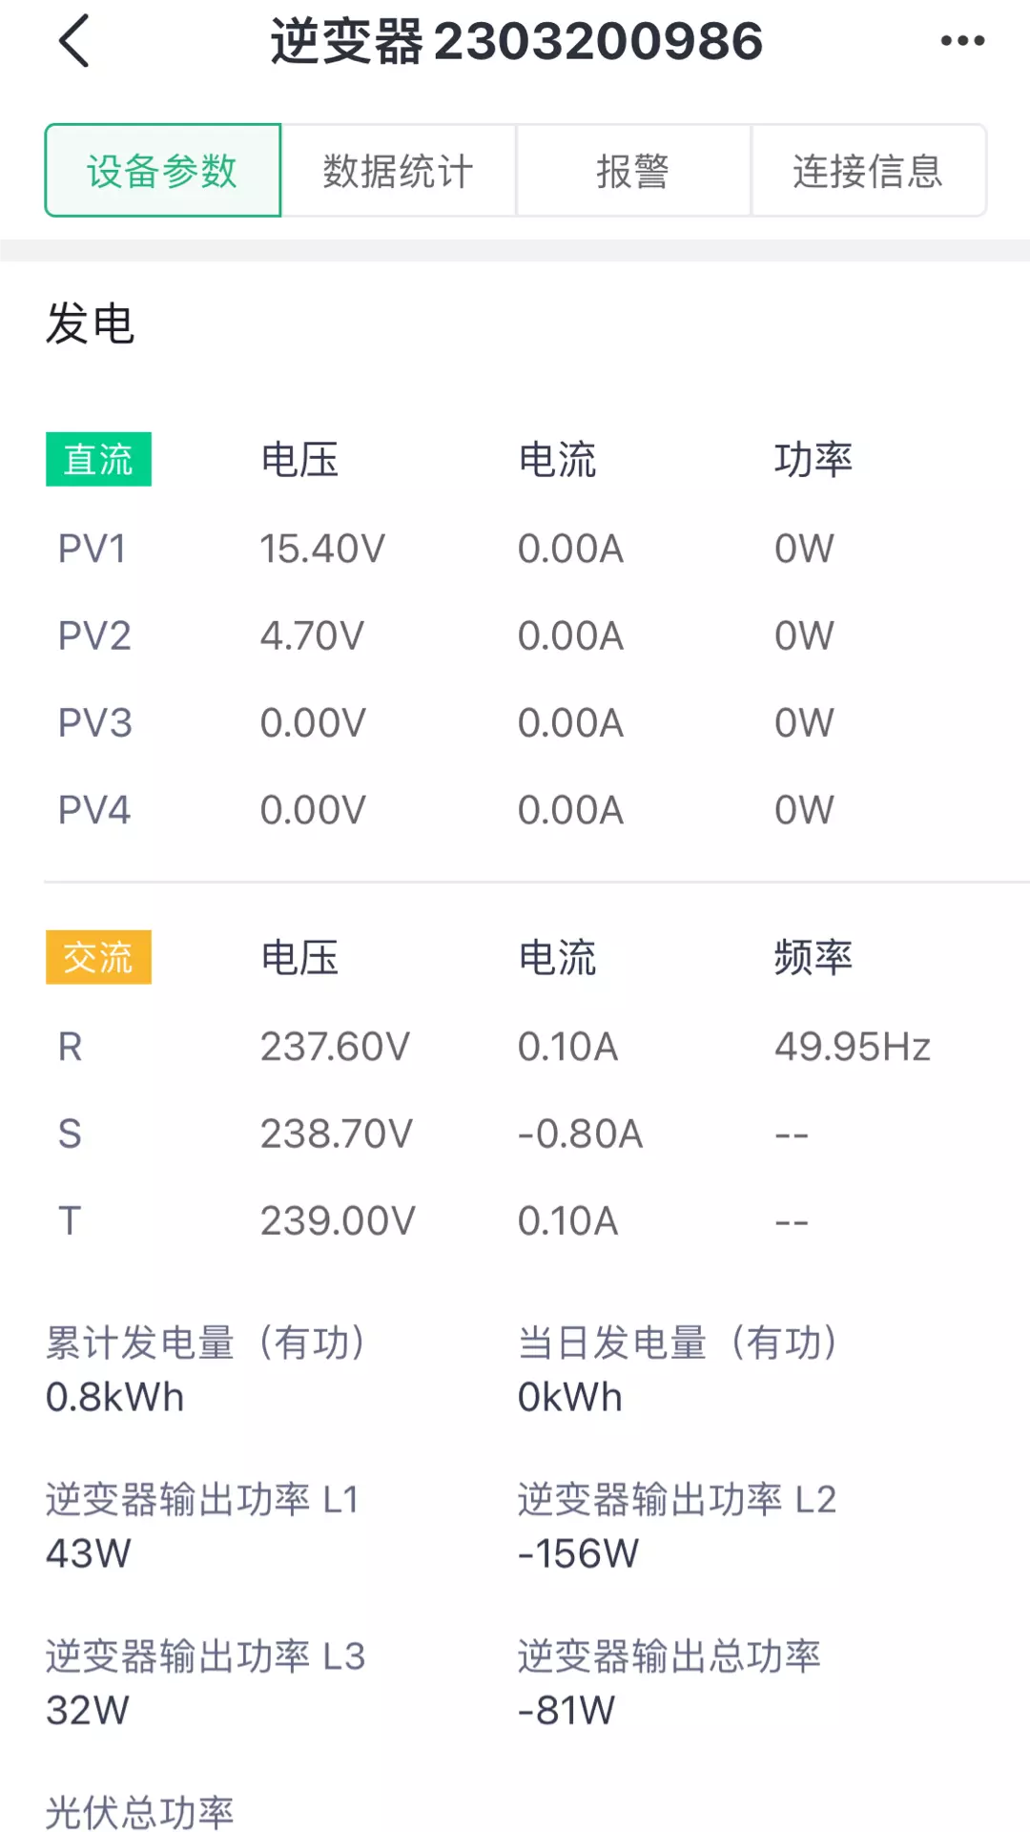This screenshot has height=1832, width=1030.
Task: Open the 报警 tab
Action: (633, 171)
